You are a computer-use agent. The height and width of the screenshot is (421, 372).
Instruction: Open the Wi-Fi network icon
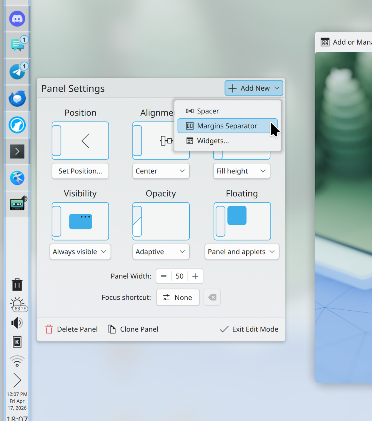[17, 361]
